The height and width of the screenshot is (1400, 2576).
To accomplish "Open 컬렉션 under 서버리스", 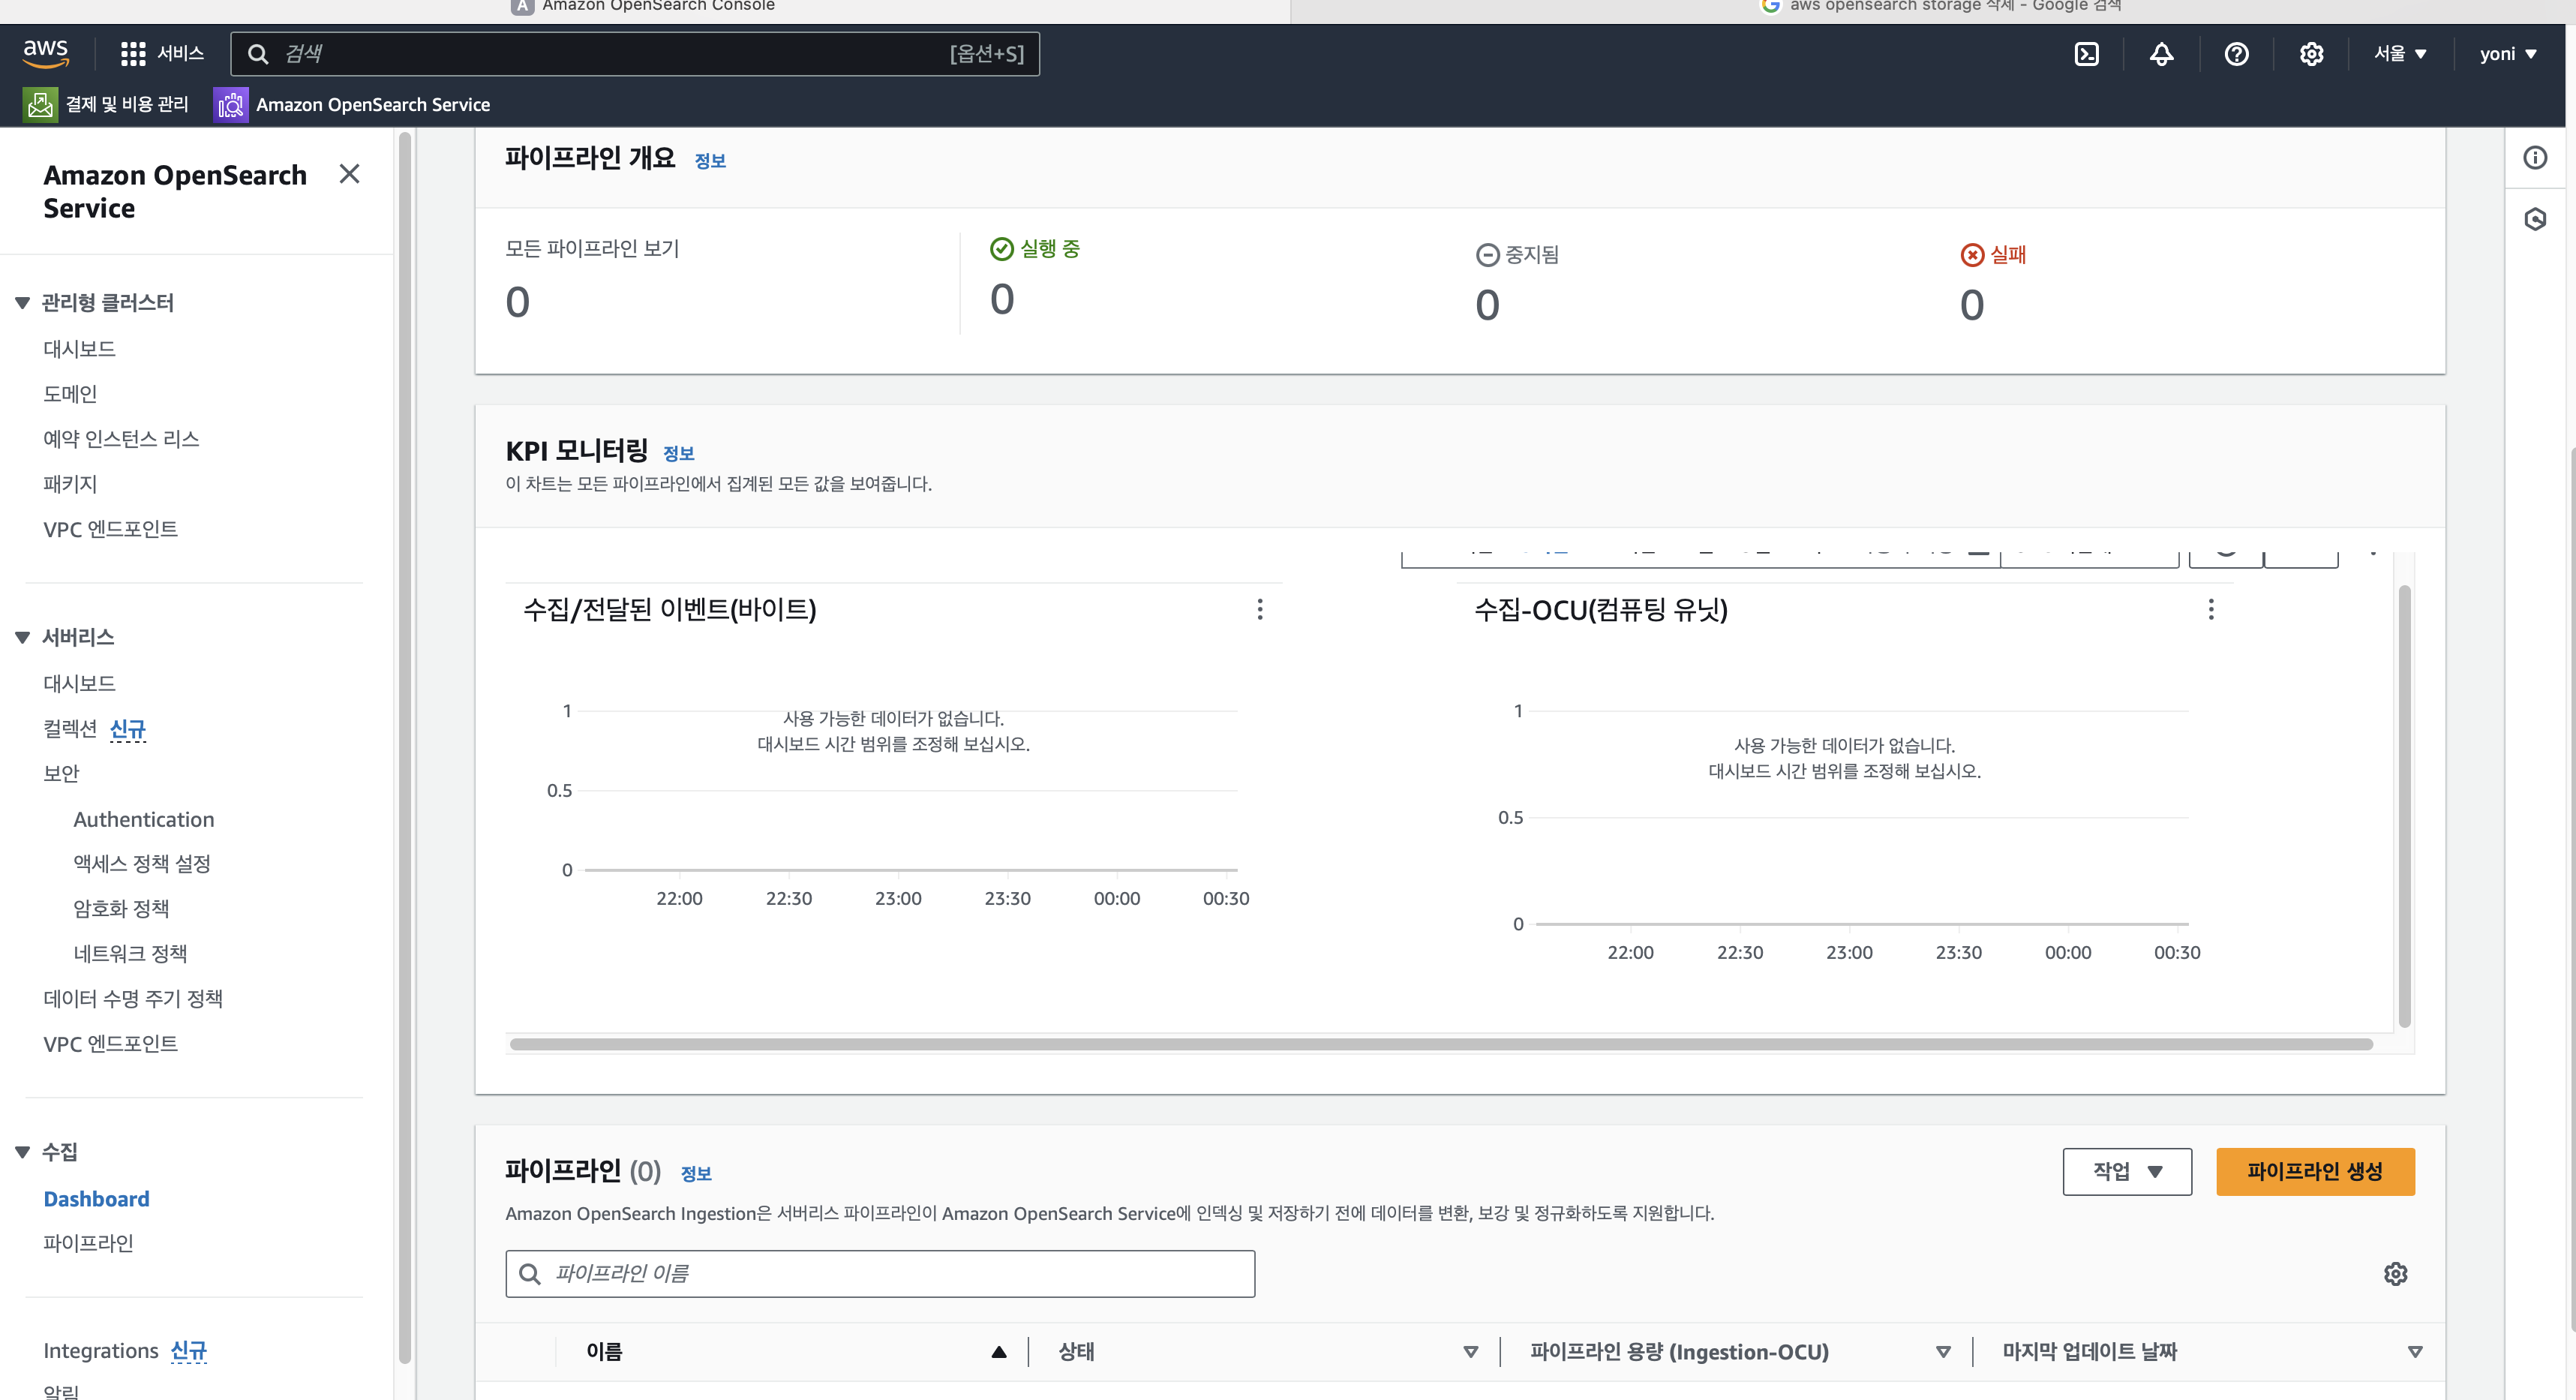I will 70,729.
